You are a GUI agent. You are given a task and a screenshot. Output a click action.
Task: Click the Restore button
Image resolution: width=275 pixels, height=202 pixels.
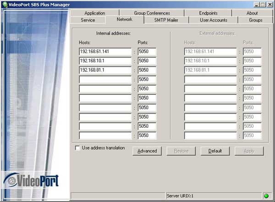tap(181, 151)
